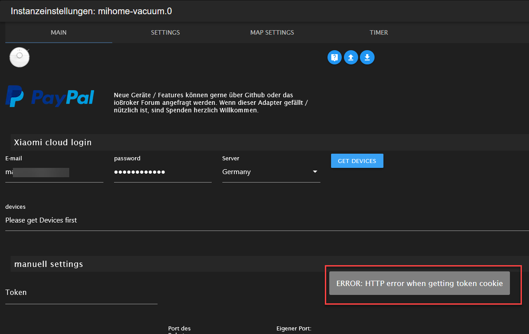
Task: Go to the TIMER tab
Action: [x=379, y=32]
